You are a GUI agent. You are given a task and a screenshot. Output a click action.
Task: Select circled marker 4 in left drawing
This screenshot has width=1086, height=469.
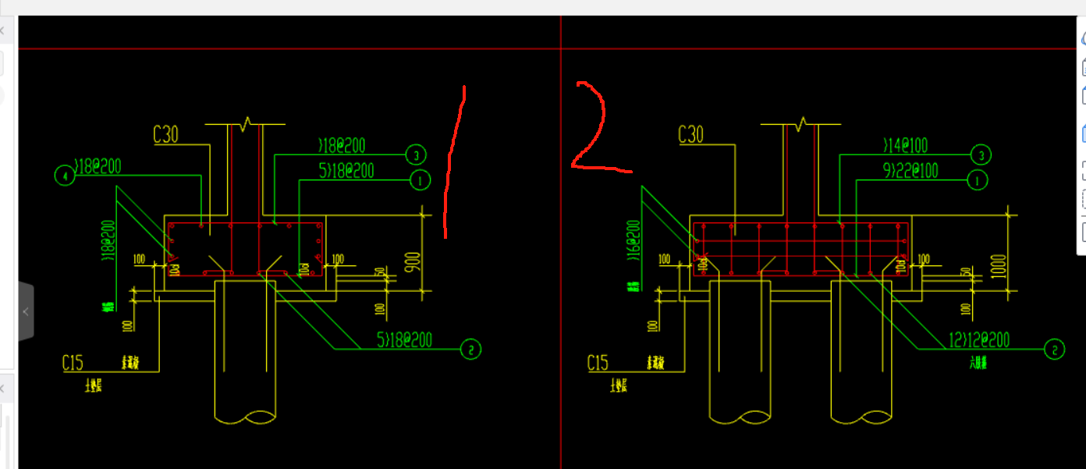[x=64, y=177]
